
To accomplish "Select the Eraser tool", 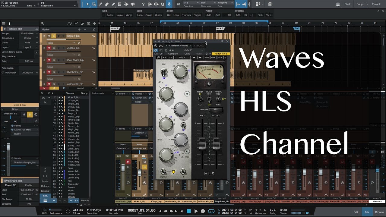I will point(107,4).
